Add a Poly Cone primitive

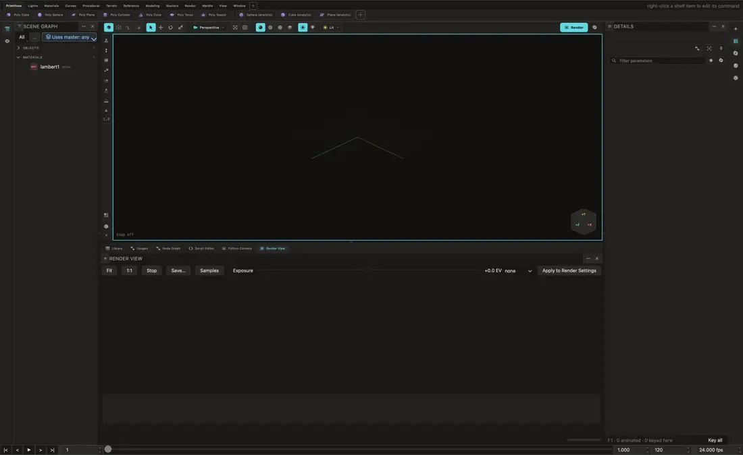click(150, 15)
